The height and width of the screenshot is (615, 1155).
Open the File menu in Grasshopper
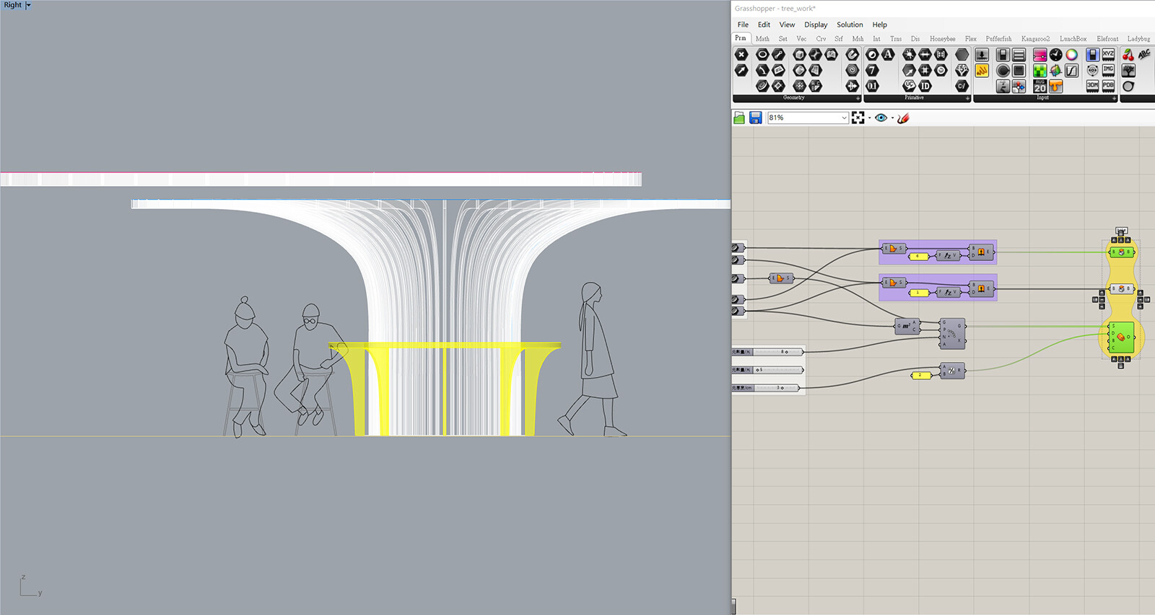[743, 25]
